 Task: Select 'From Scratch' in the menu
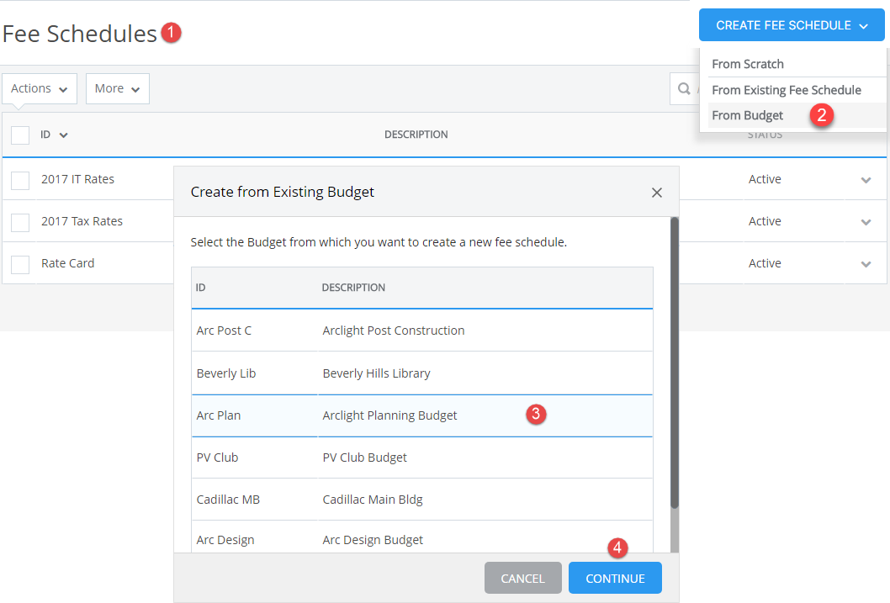pos(748,63)
